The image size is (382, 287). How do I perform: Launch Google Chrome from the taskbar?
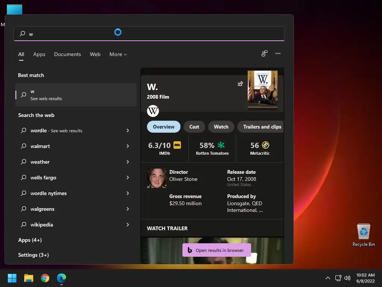click(x=45, y=278)
